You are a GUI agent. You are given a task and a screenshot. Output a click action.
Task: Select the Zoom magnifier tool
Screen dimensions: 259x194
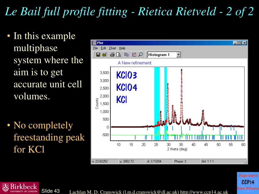[x=141, y=55]
